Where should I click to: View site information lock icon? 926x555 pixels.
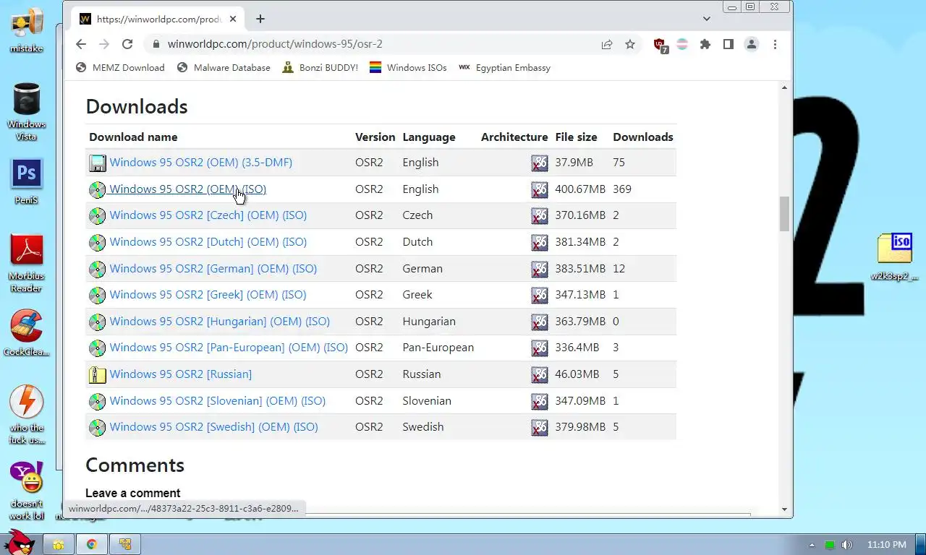point(156,44)
